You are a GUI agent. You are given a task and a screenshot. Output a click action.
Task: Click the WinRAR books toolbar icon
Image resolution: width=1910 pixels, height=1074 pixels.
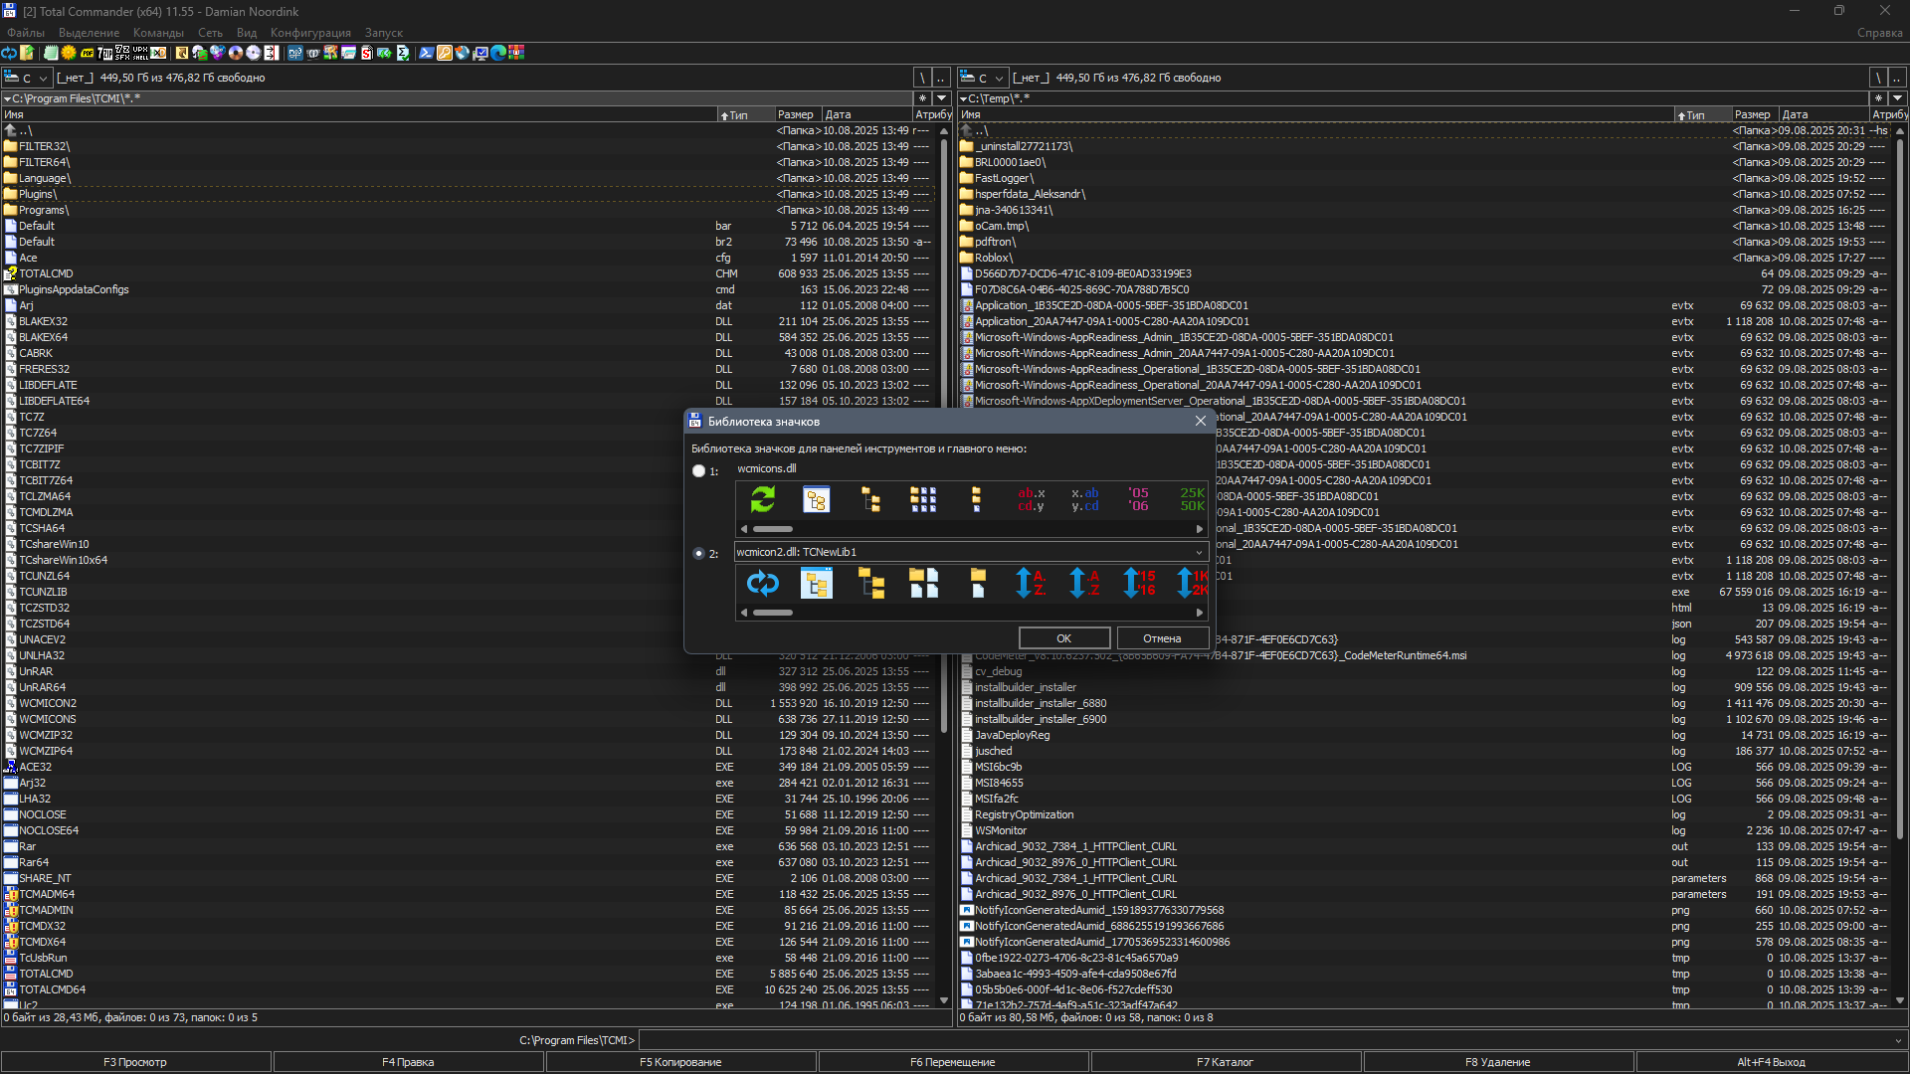pos(516,53)
